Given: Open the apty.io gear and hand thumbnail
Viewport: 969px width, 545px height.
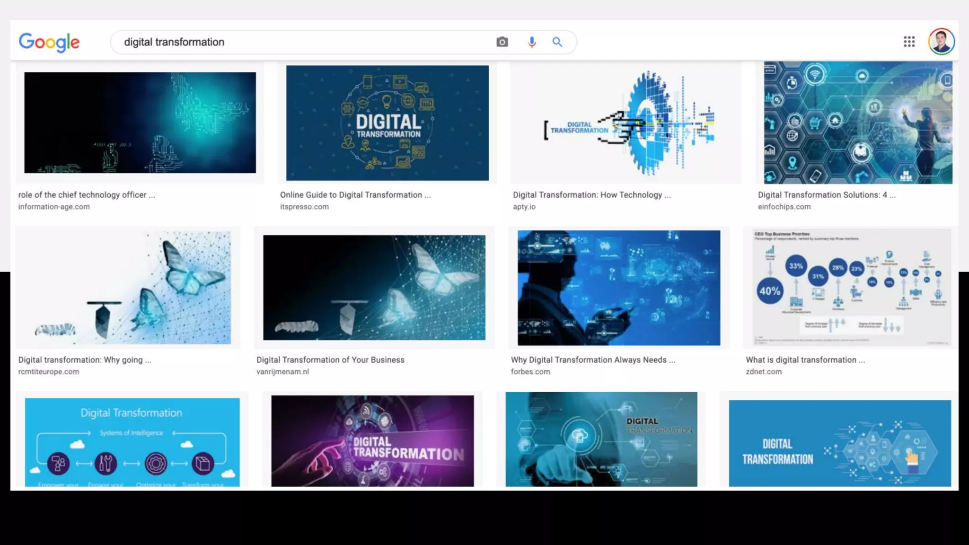Looking at the screenshot, I should click(x=625, y=123).
